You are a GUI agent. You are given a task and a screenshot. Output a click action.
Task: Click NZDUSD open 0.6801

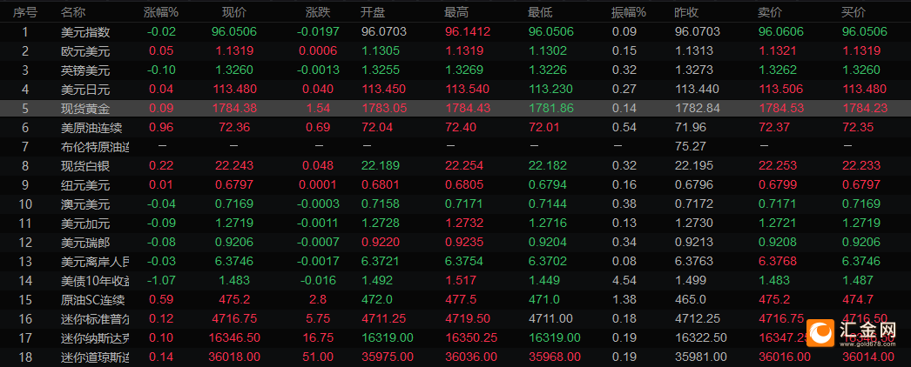(x=380, y=185)
